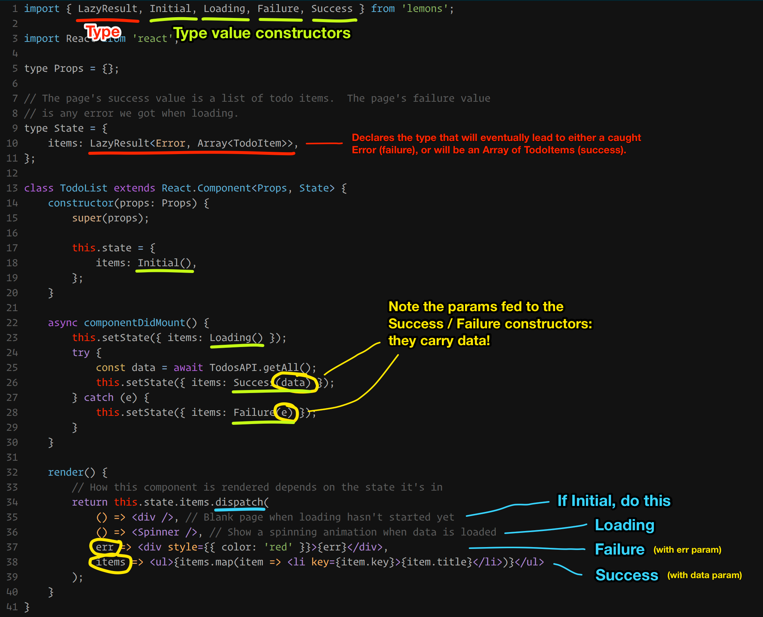Click the underlined dispatch method call
This screenshot has width=763, height=617.
pos(239,502)
